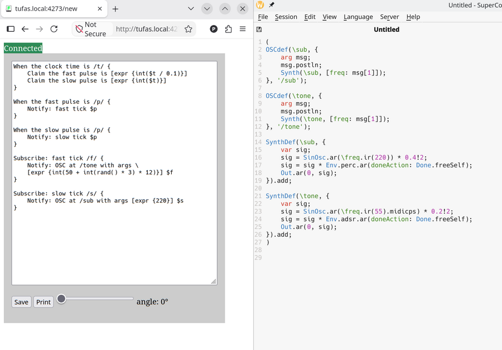Click the Print button
The width and height of the screenshot is (502, 350).
[43, 302]
